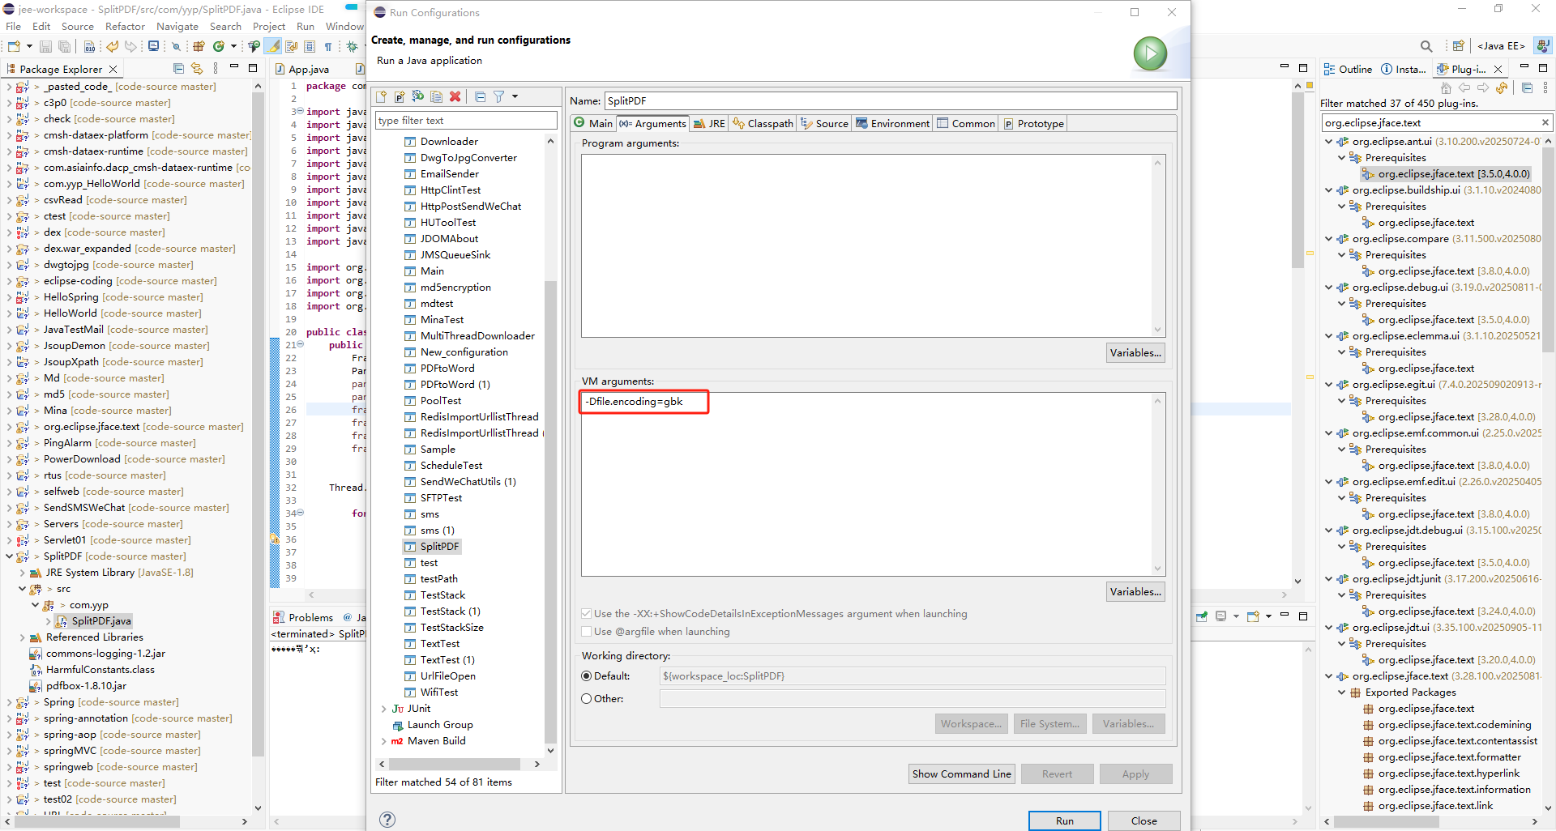
Task: Toggle ShowCodeDetailsInExceptionMessages checkbox
Action: [587, 614]
